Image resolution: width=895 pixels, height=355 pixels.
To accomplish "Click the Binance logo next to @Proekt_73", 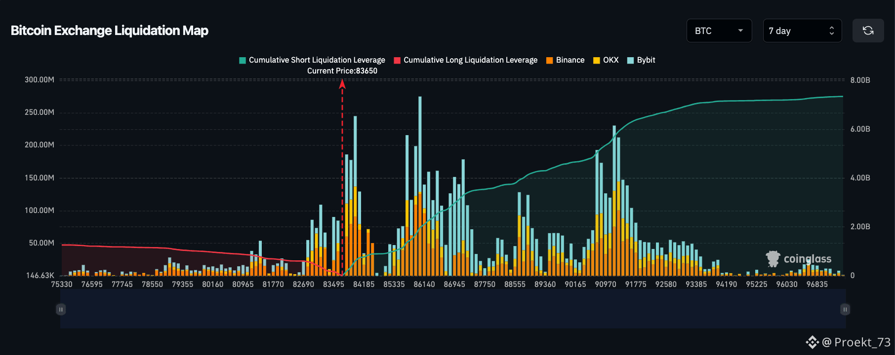I will (x=812, y=342).
